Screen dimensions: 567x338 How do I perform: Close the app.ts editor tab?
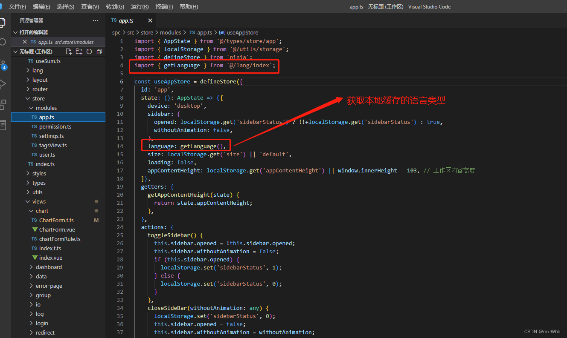(150, 20)
